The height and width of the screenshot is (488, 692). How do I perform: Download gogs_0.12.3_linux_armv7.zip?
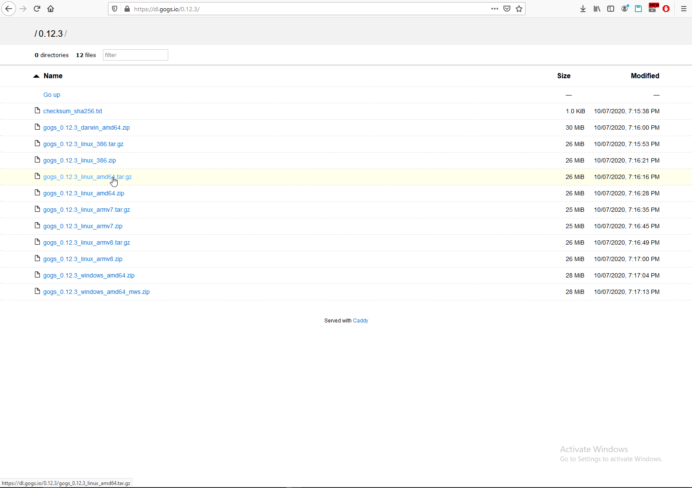point(83,226)
